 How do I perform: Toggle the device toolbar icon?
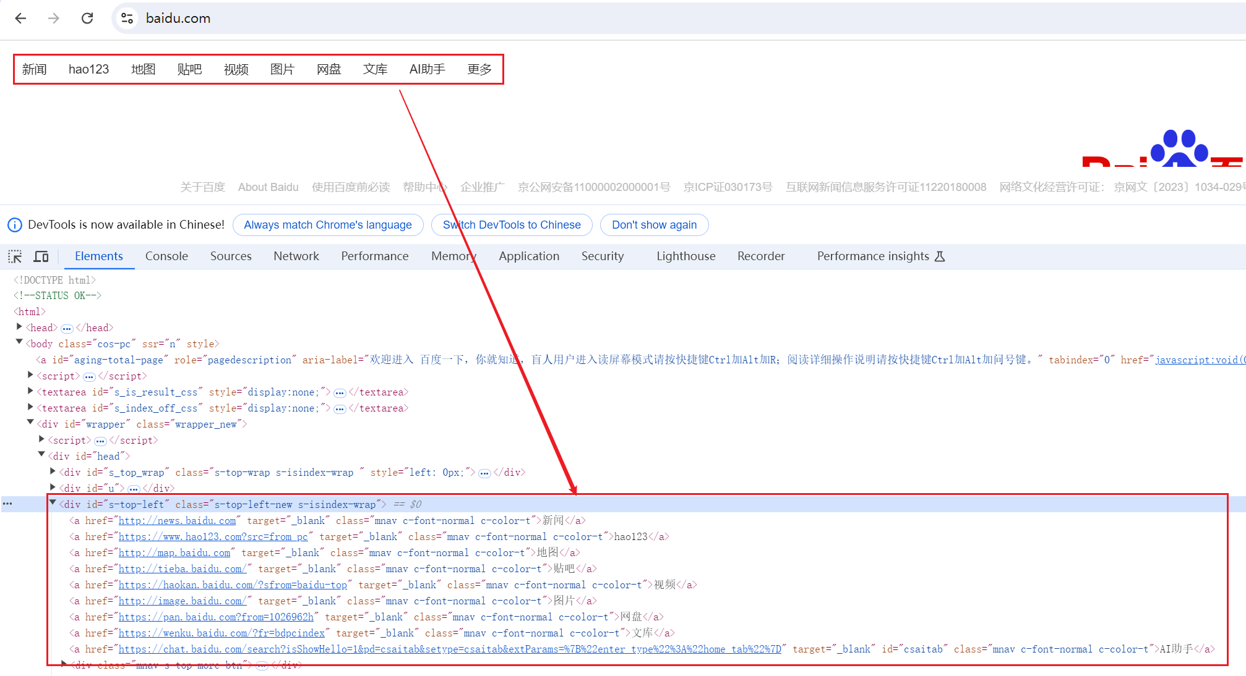pyautogui.click(x=41, y=256)
